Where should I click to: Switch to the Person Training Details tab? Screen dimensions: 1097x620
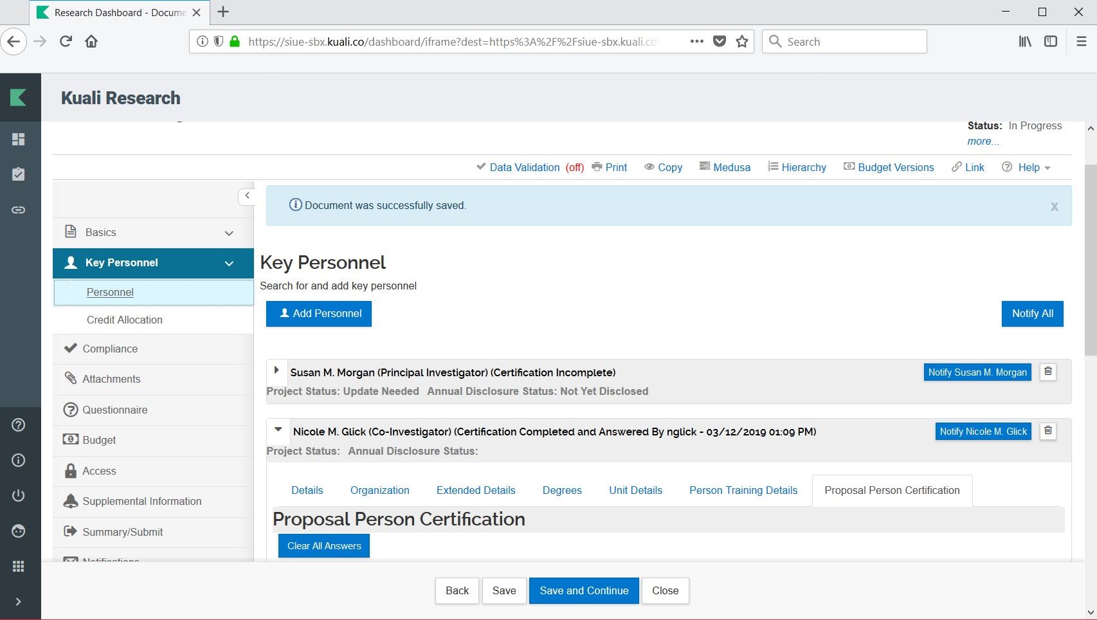(x=743, y=490)
